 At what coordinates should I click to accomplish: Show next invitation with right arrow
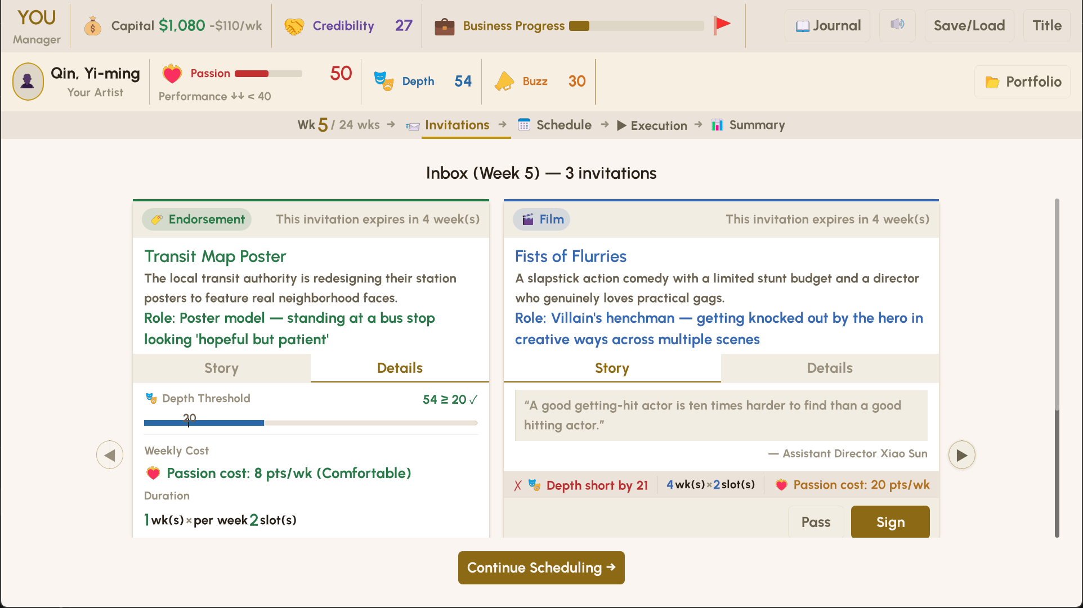pos(961,455)
